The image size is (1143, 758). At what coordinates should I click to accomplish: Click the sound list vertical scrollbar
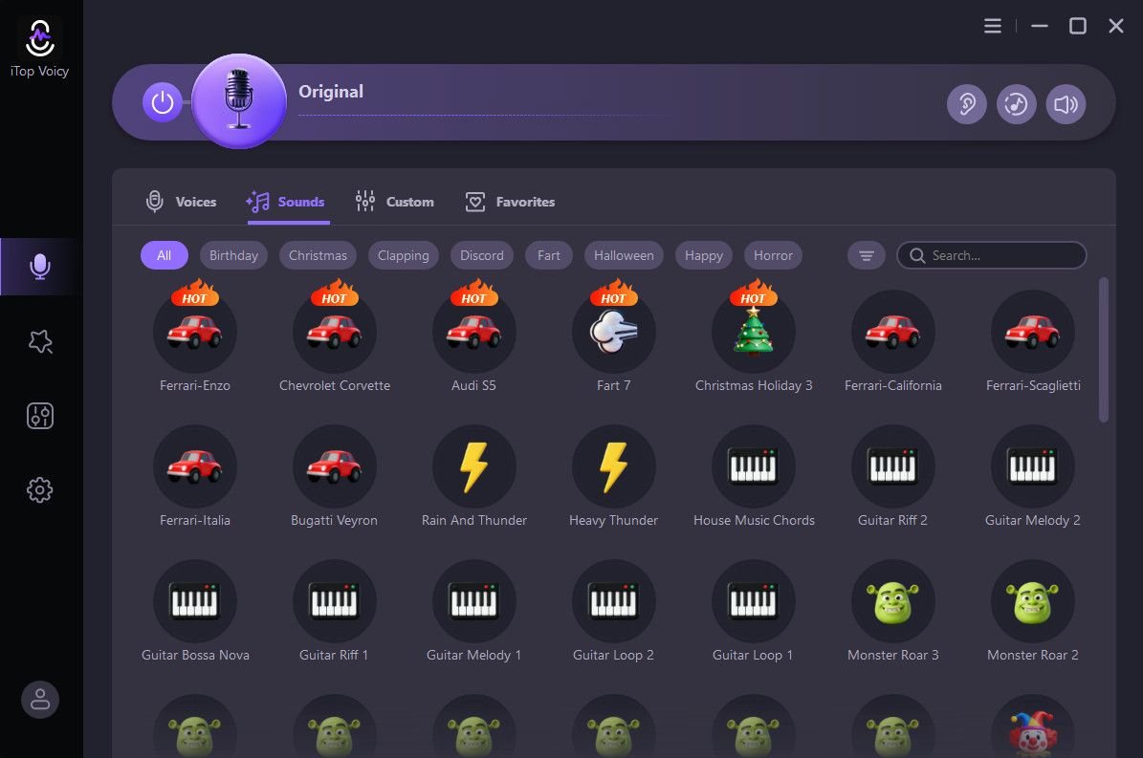pyautogui.click(x=1103, y=350)
